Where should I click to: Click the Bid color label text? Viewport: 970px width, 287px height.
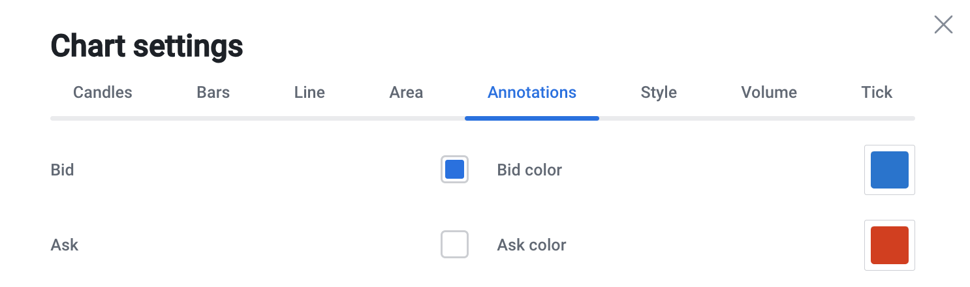(529, 170)
